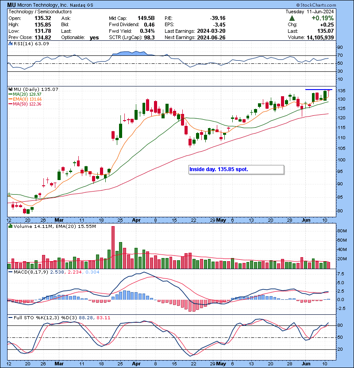Click the Open price 135.32
This screenshot has height=368, width=354.
(x=43, y=18)
